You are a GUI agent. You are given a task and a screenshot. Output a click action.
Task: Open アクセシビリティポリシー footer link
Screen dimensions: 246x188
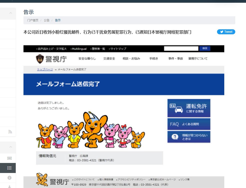click(x=131, y=179)
